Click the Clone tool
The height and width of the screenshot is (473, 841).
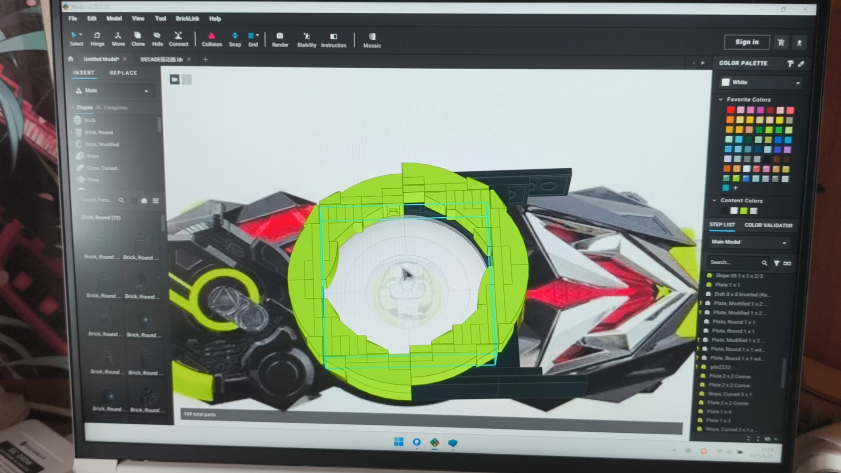[x=138, y=39]
